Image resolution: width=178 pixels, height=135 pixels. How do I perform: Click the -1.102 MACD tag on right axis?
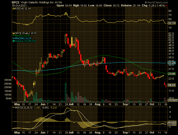click(x=172, y=124)
